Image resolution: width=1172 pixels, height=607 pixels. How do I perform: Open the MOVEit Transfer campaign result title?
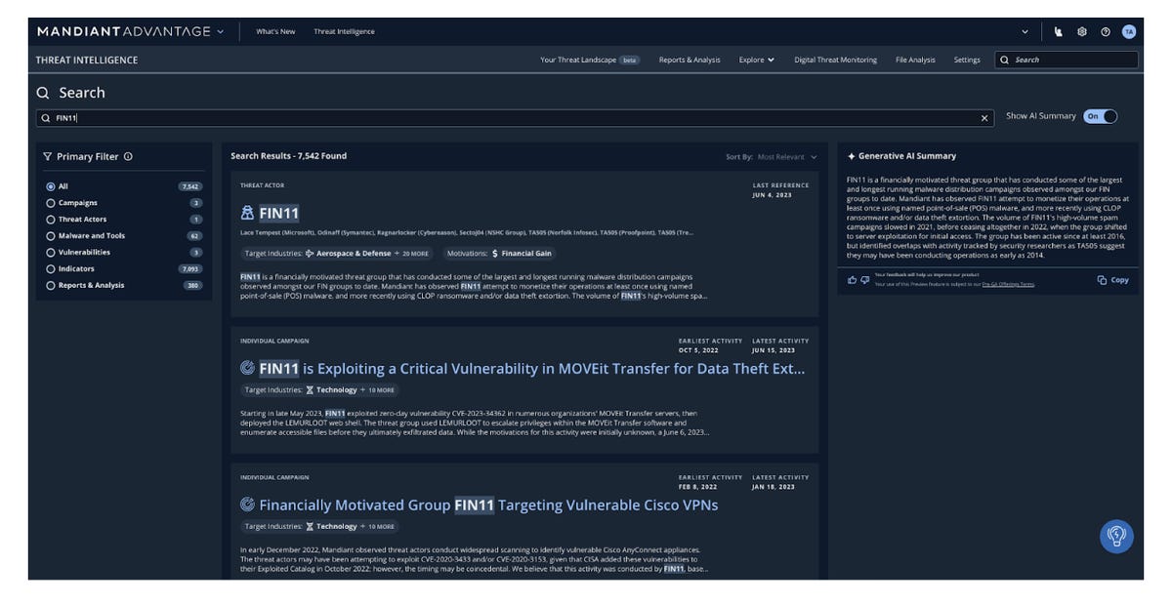tap(532, 369)
